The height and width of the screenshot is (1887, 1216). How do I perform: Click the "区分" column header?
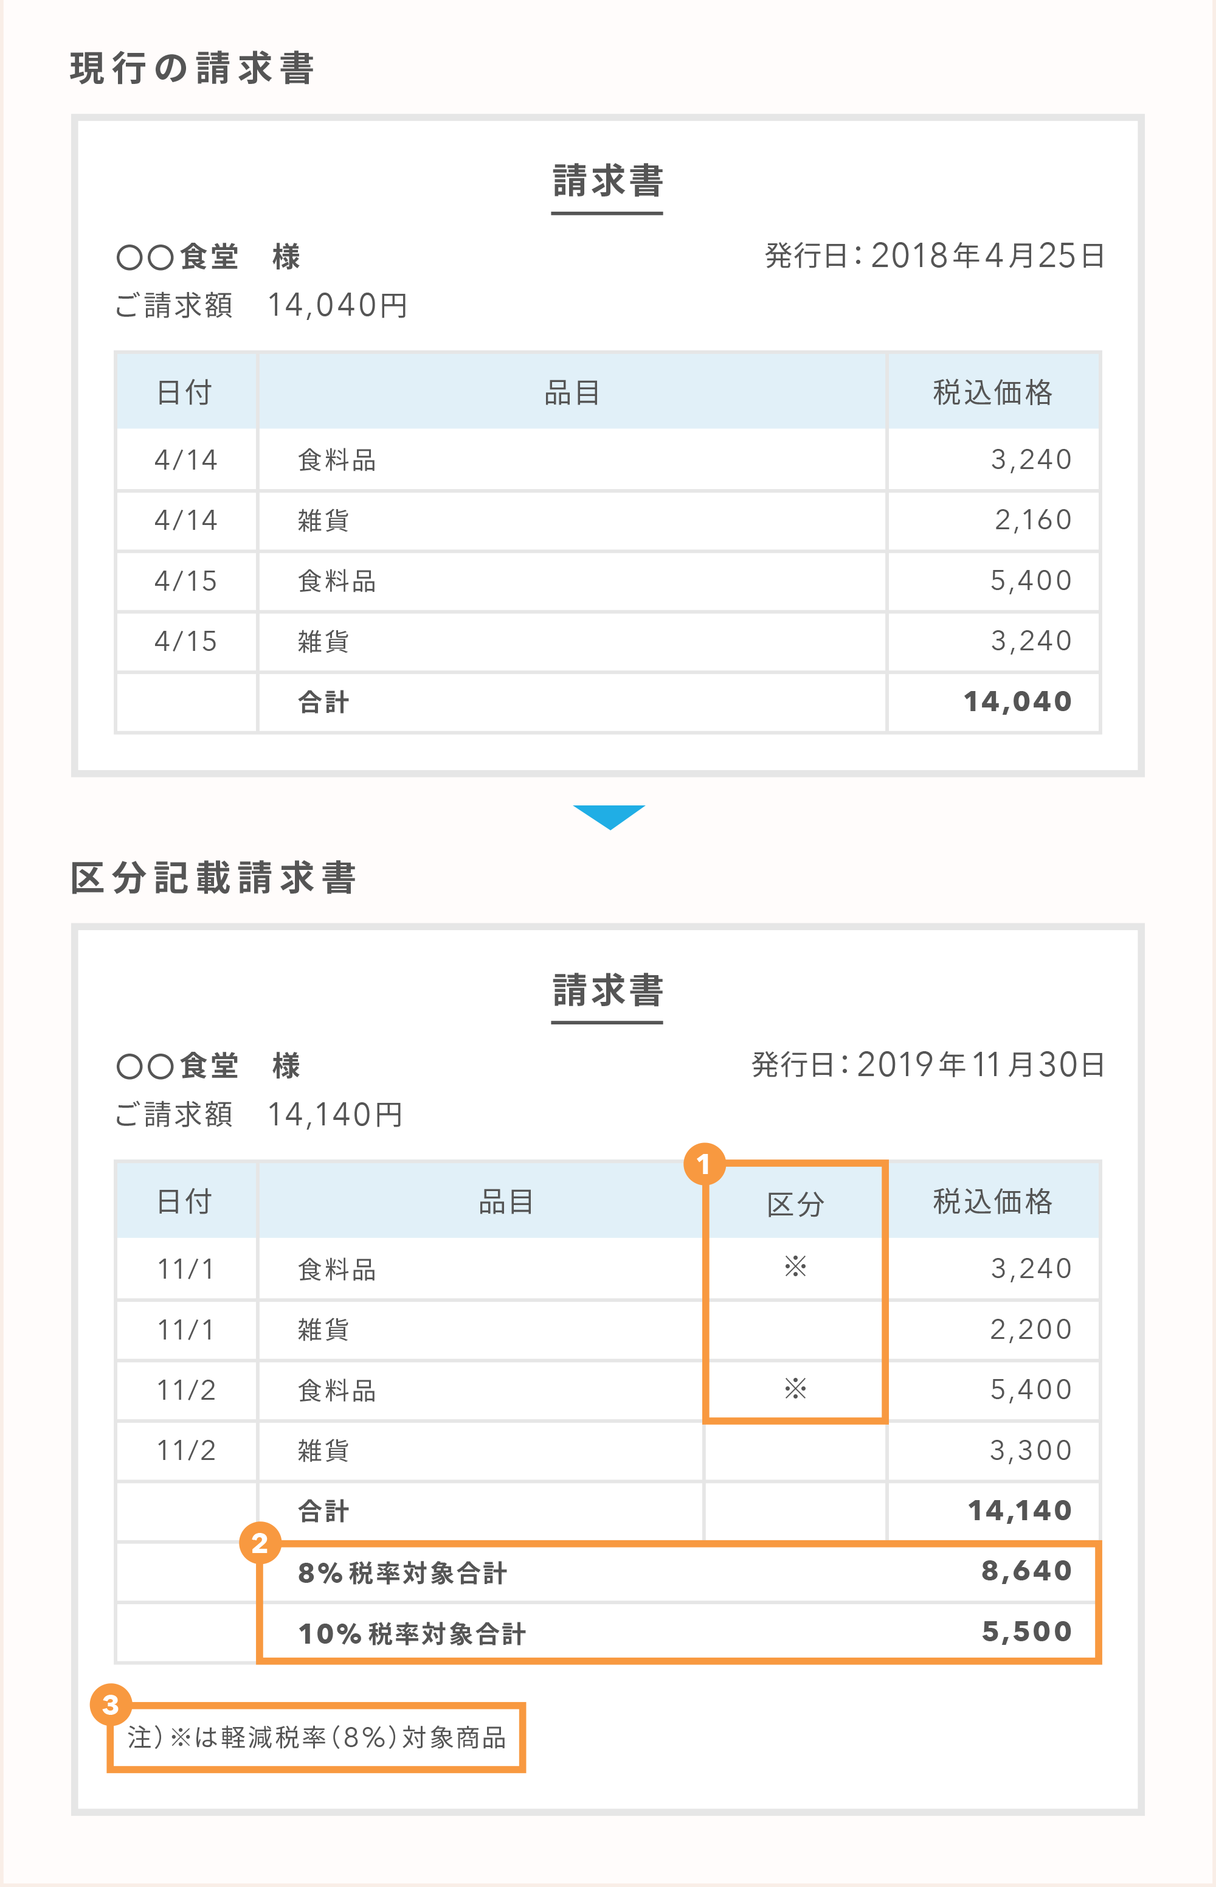[795, 1204]
